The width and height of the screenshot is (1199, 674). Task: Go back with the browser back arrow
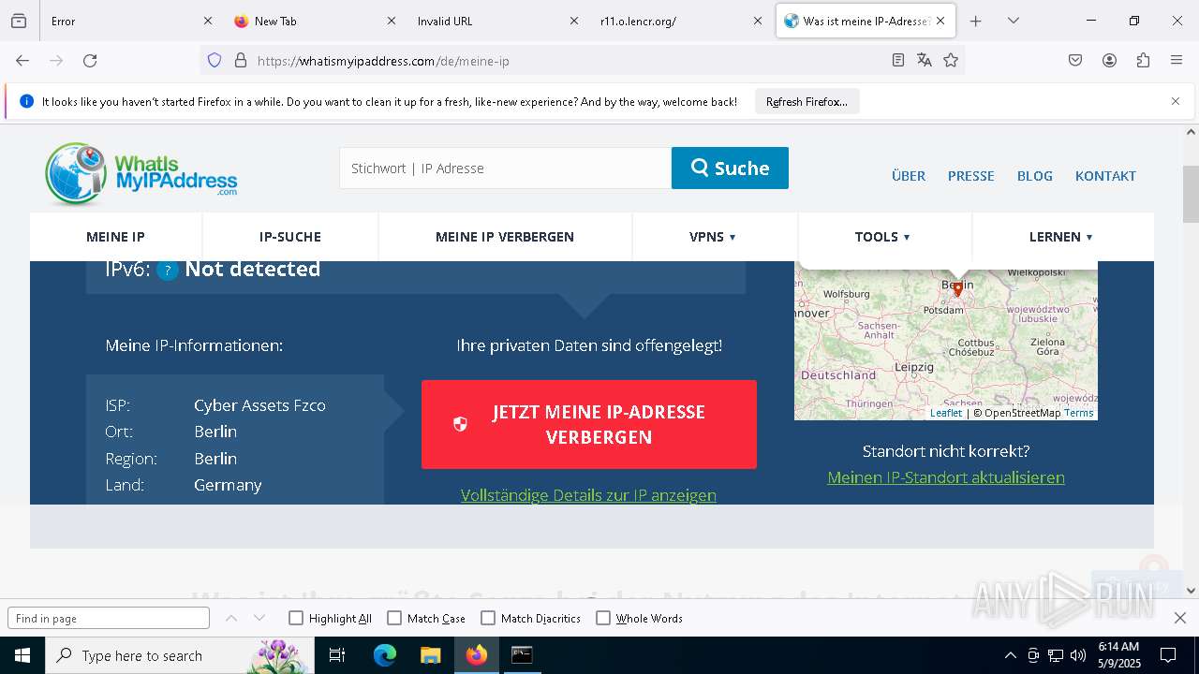pos(22,61)
